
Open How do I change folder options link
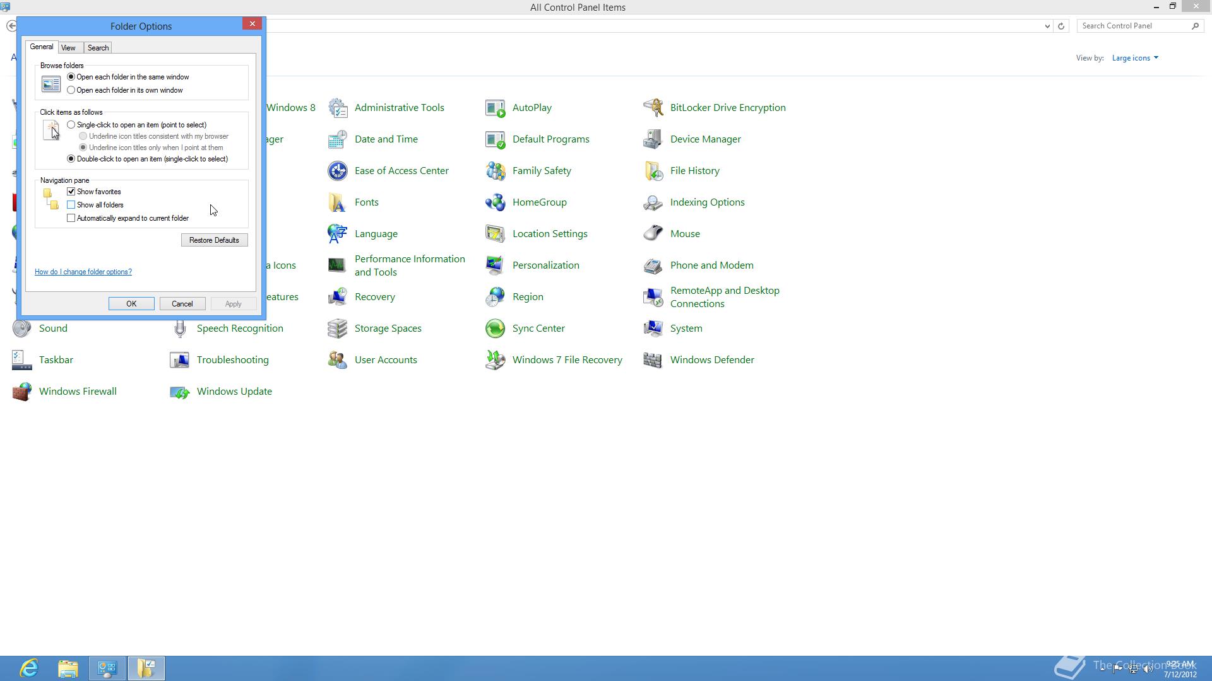(x=83, y=272)
